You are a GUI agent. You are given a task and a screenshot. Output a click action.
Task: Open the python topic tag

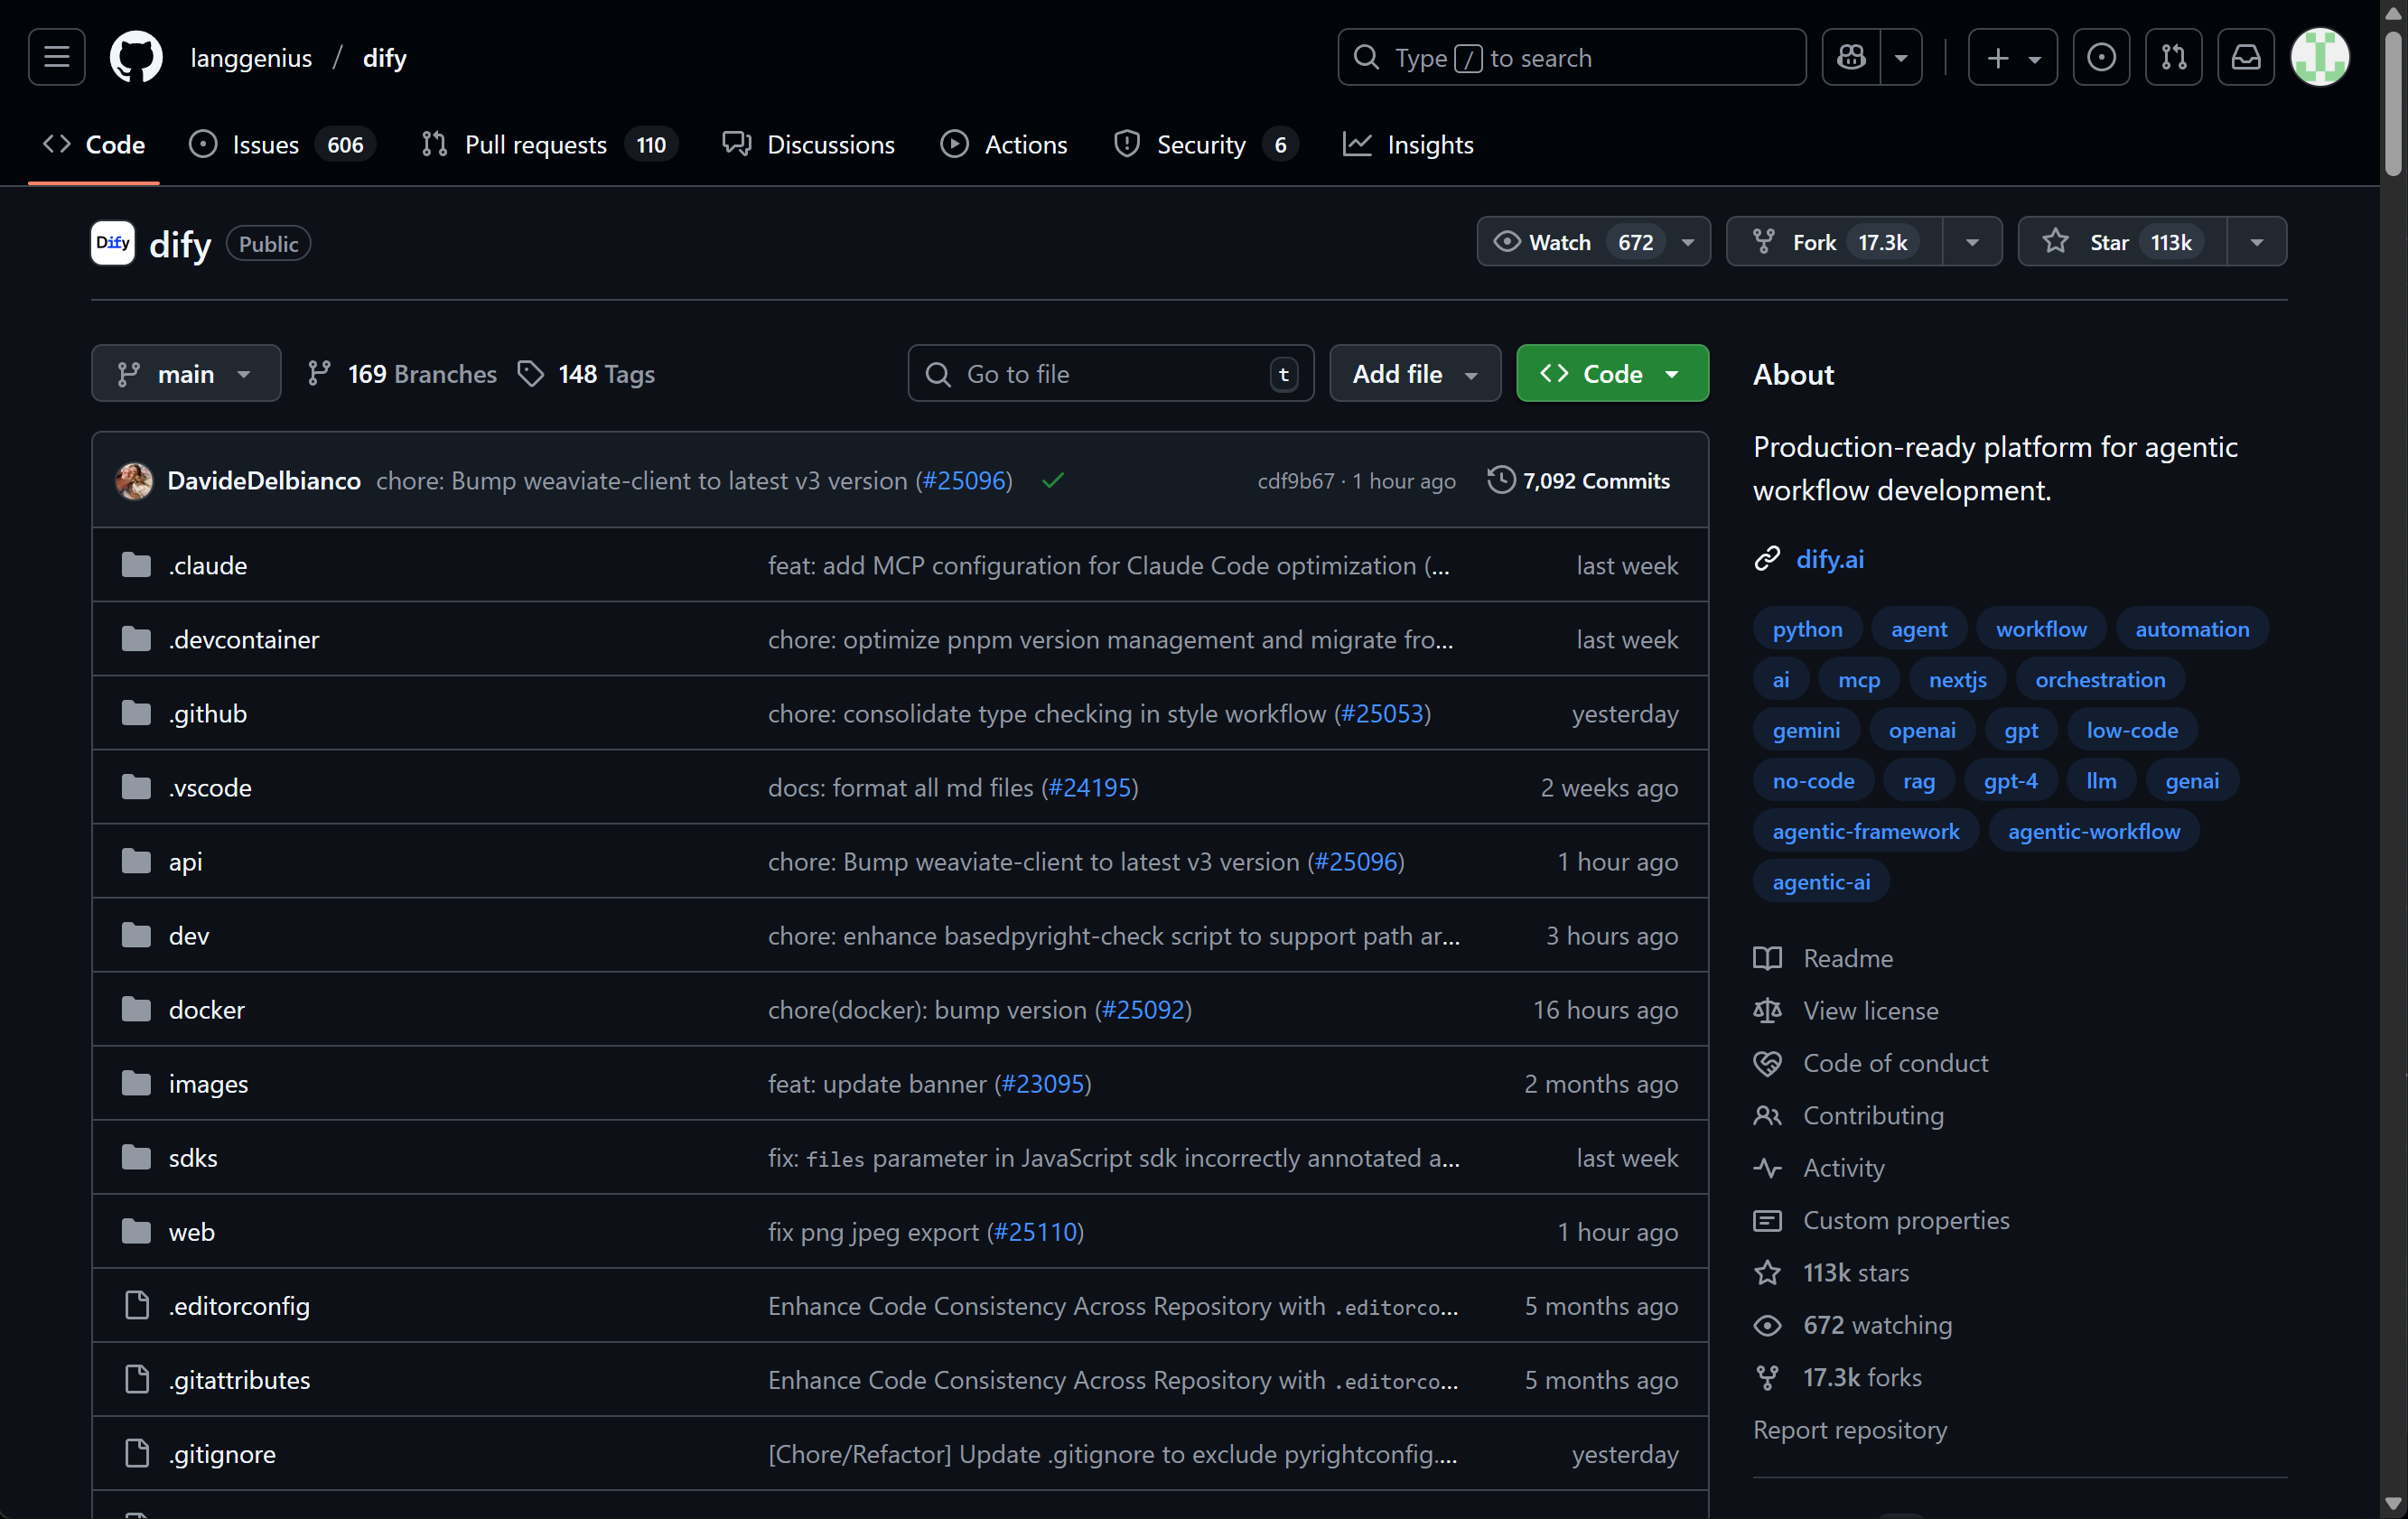tap(1807, 629)
